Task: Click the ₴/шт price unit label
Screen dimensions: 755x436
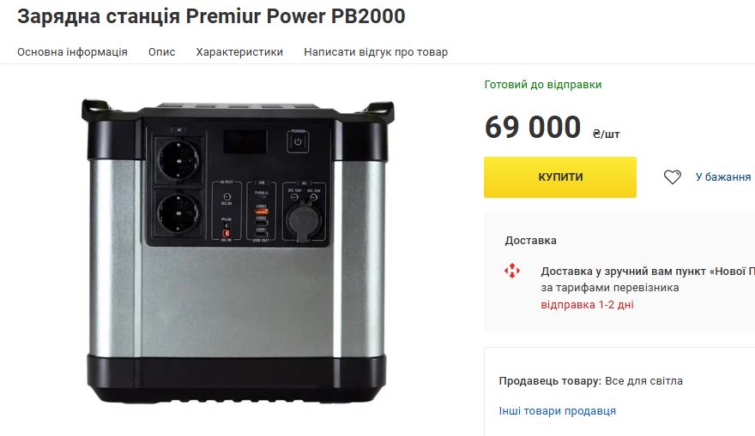Action: coord(606,134)
